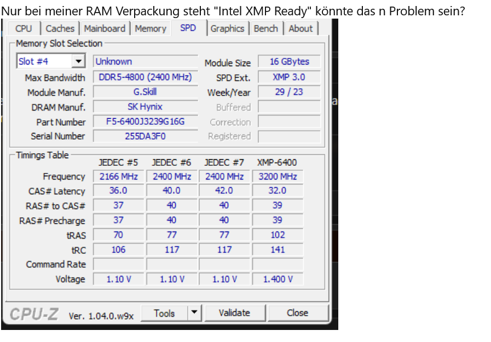491x342 pixels.
Task: Go to the Bench tab
Action: tap(266, 28)
